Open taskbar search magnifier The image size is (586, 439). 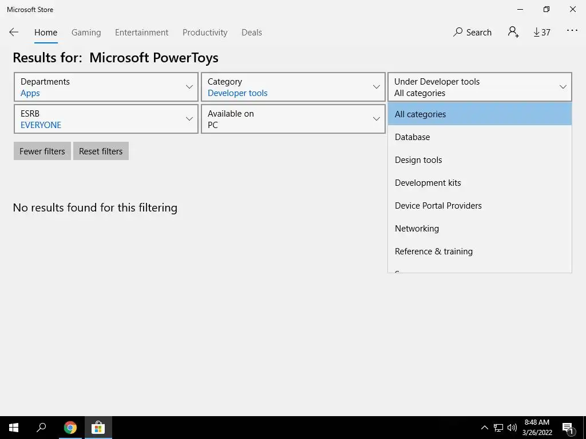pyautogui.click(x=41, y=428)
